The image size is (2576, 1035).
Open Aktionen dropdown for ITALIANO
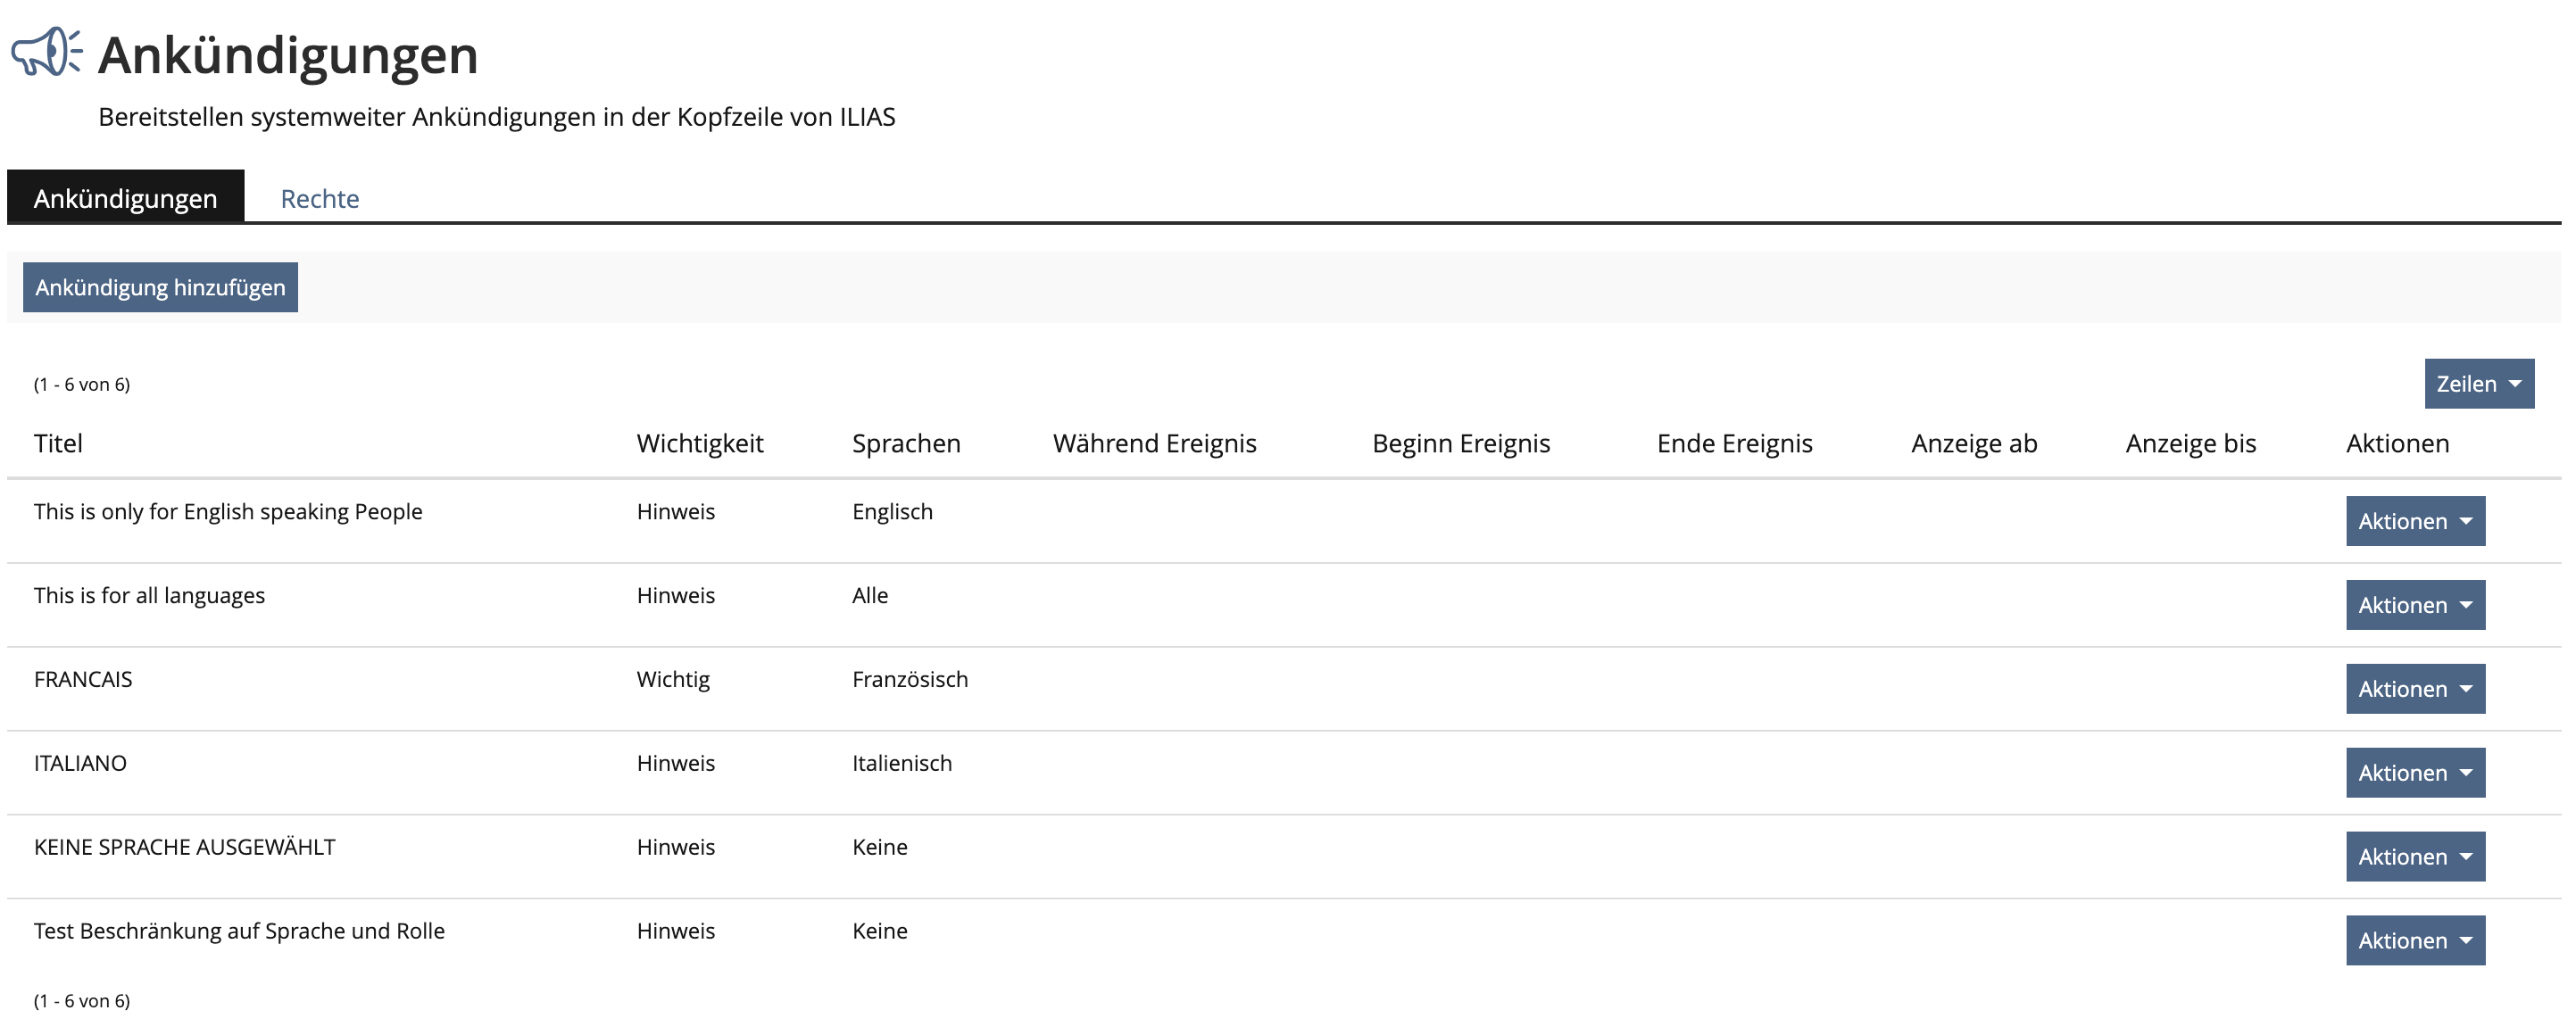click(x=2414, y=773)
